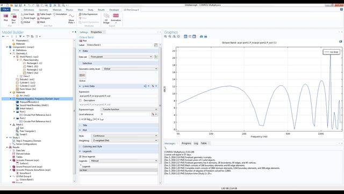Screen dimensions: 344x194
Task: Select Free Triangular 1 node
Action: (26, 131)
